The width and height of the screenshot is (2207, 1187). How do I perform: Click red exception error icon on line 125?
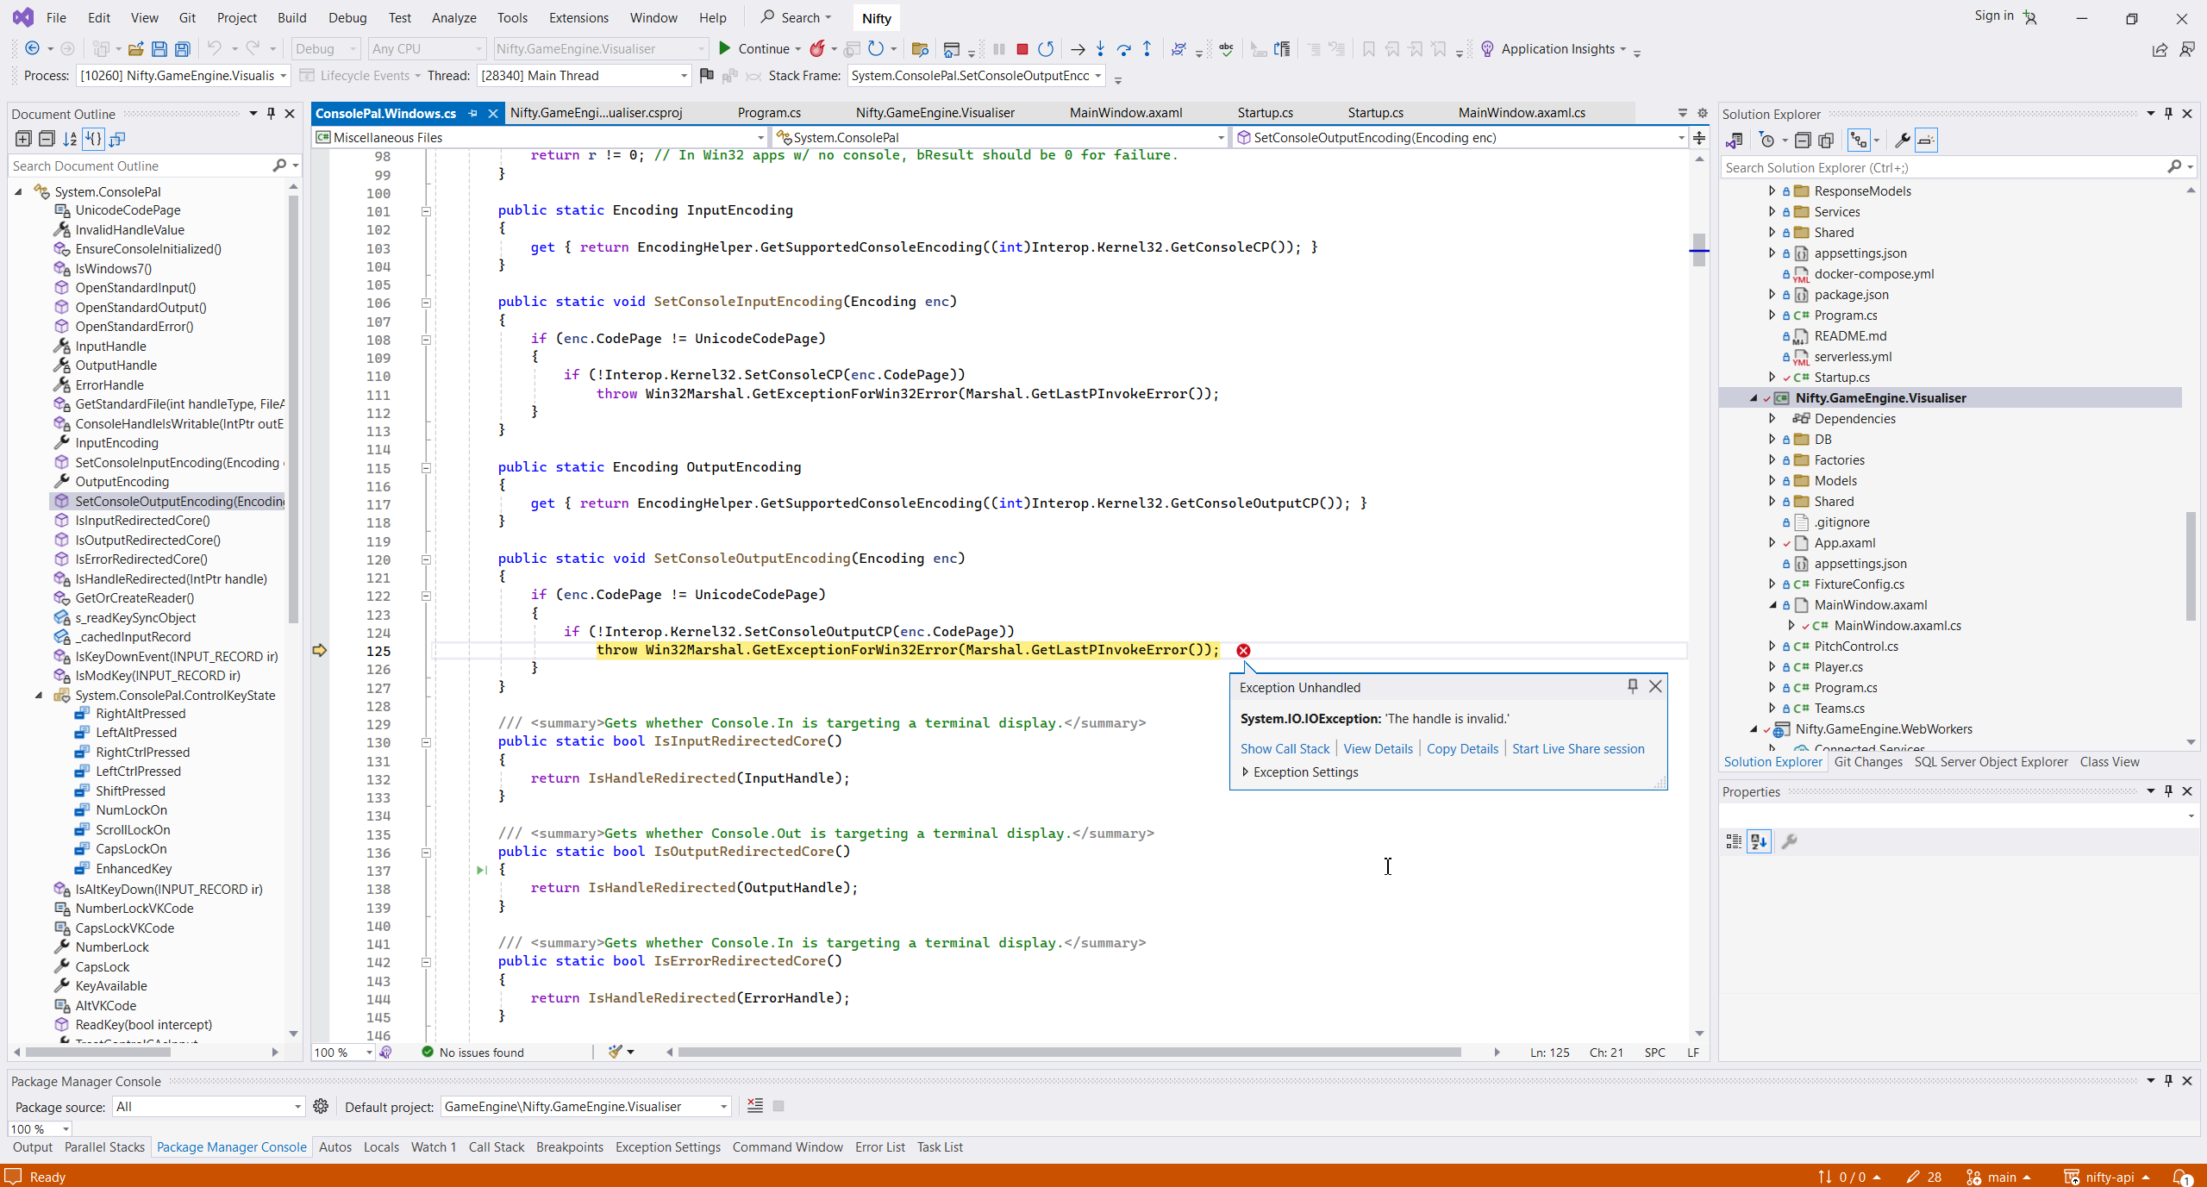coord(1243,651)
